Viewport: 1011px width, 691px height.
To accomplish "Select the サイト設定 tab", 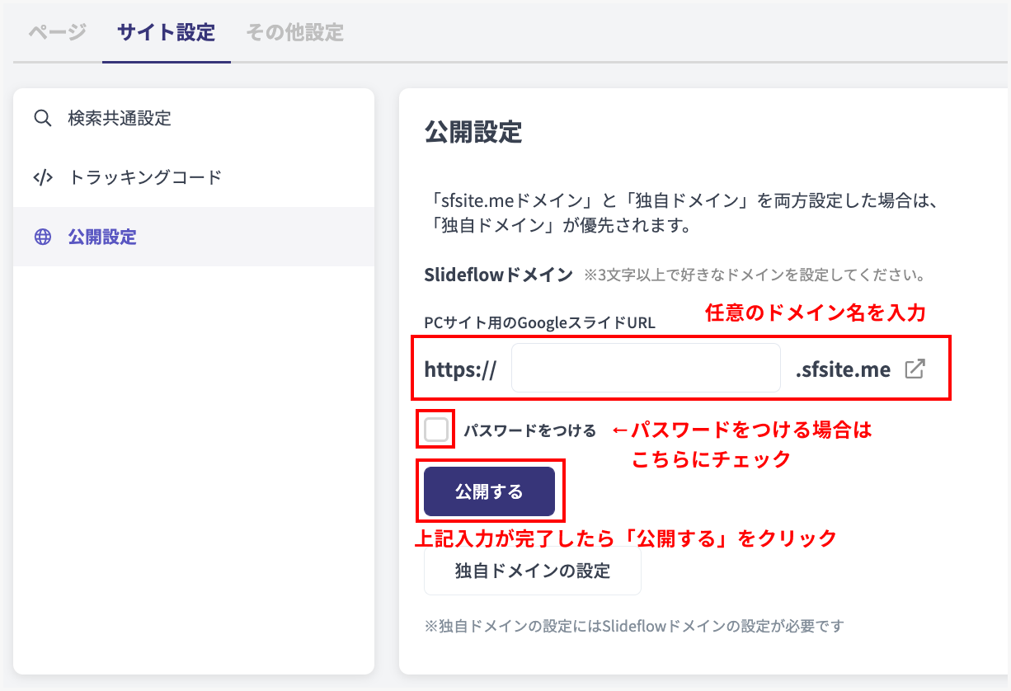I will [166, 33].
